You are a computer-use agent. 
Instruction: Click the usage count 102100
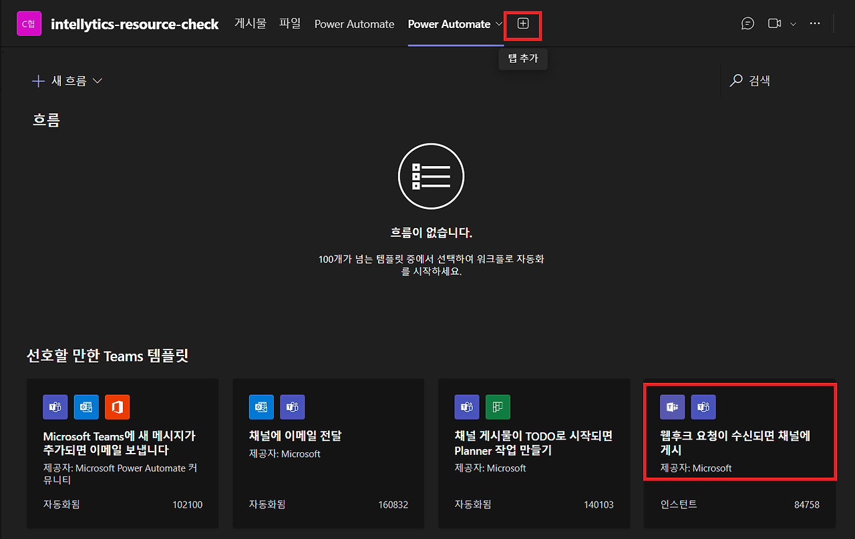tap(187, 504)
